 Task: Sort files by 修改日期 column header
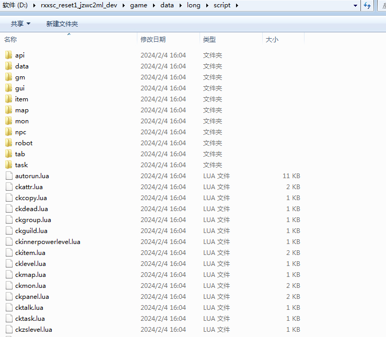tap(153, 39)
